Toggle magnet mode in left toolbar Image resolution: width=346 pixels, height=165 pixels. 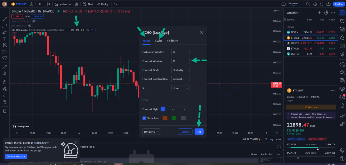[5, 82]
